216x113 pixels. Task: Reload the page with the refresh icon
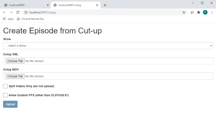(x=18, y=12)
